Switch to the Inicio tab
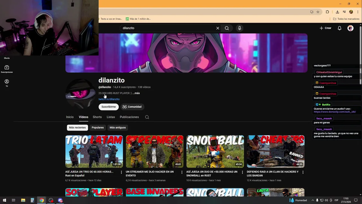The width and height of the screenshot is (362, 204). (70, 117)
